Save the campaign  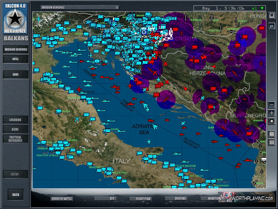[16, 75]
